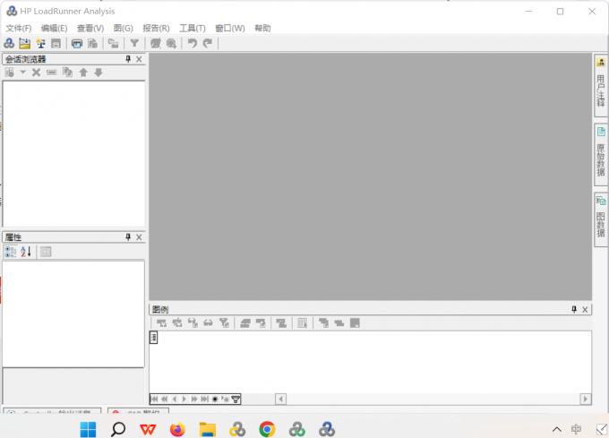Viewport: 609px width, 438px height.
Task: Move the item down with the down arrow
Action: pos(99,73)
